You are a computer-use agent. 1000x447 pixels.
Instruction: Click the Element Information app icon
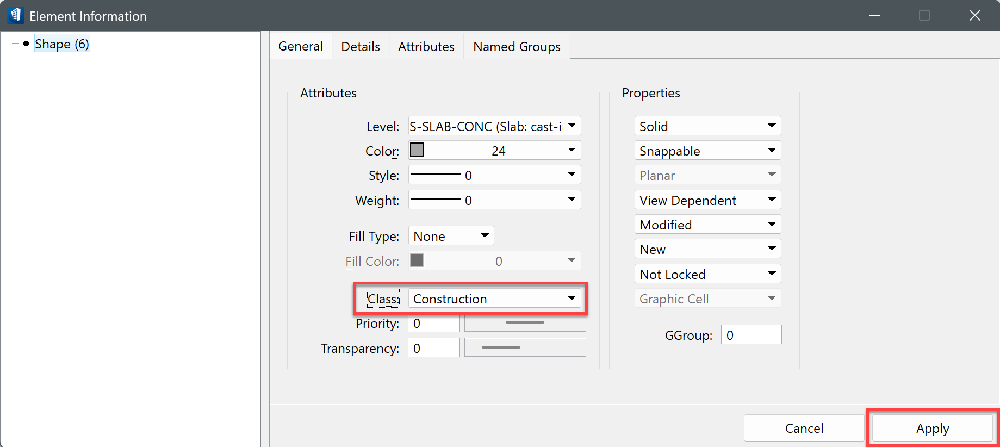pyautogui.click(x=16, y=15)
